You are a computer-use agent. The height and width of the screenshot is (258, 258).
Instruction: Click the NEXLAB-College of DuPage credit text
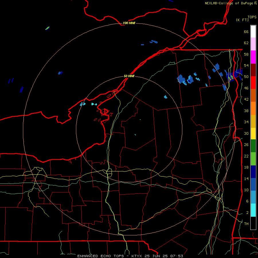[230, 3]
